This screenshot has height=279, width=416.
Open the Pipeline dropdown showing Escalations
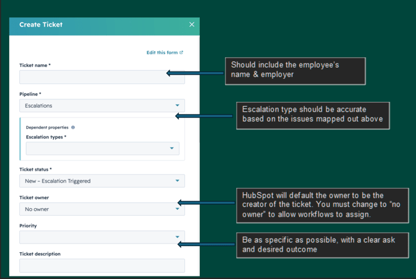coord(102,106)
